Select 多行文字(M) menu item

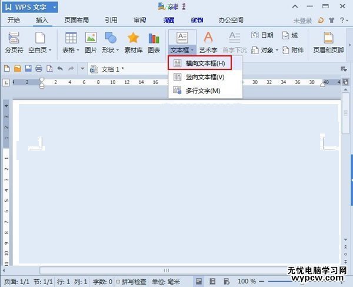click(205, 91)
